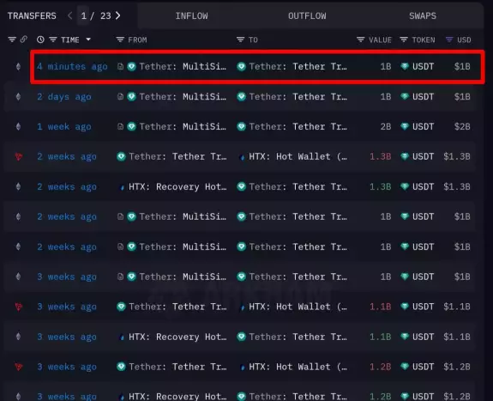
Task: Click $2B USD amount in 1 week ago row
Action: 462,126
